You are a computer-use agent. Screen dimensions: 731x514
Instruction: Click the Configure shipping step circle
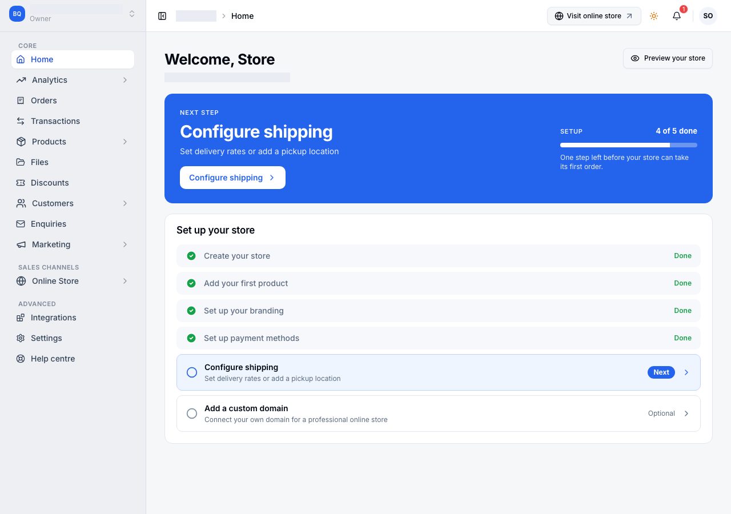(192, 372)
